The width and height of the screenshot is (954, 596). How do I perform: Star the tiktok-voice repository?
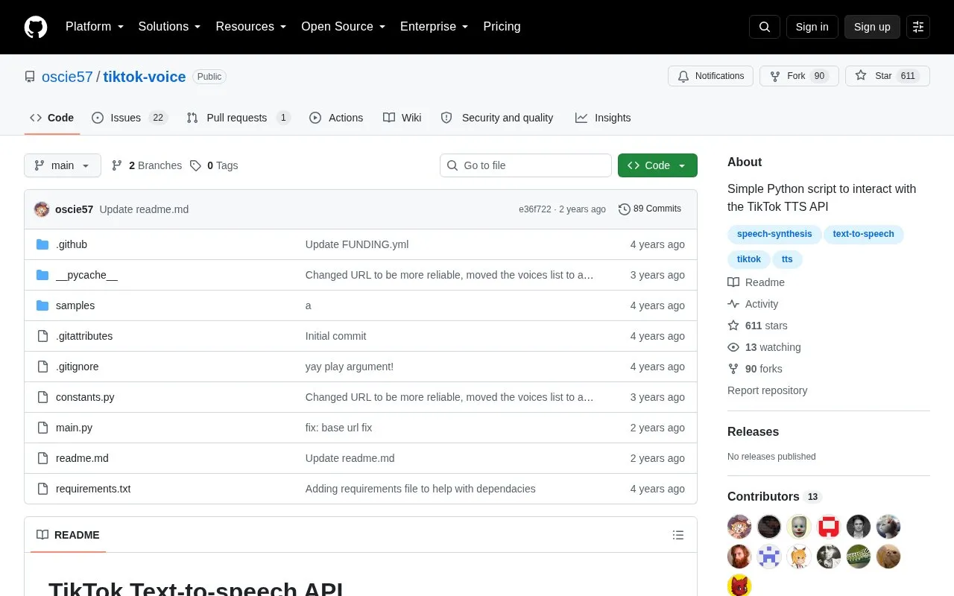888,76
